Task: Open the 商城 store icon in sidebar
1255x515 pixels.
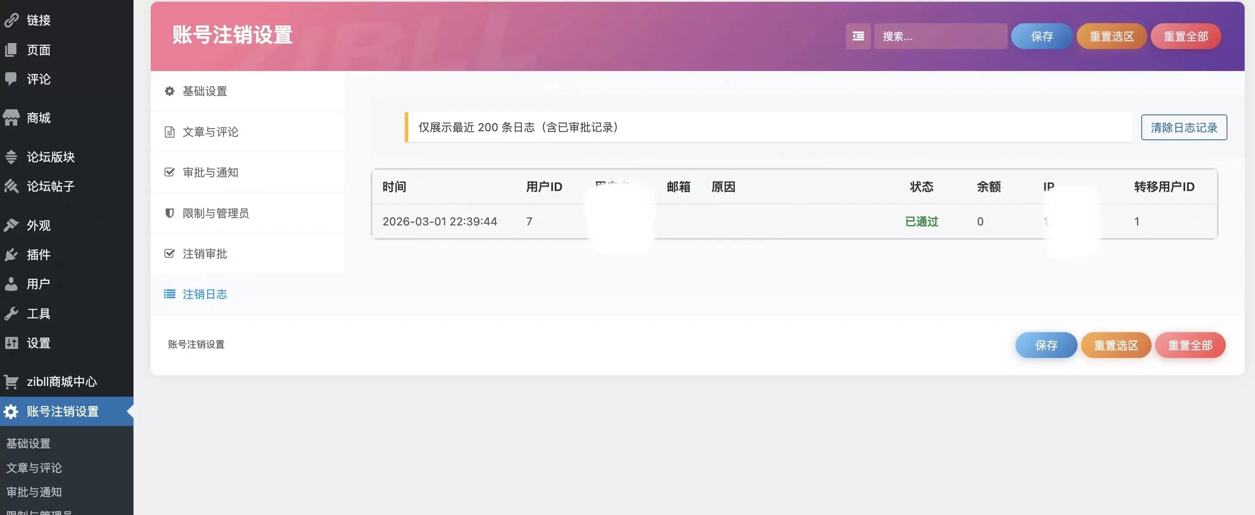Action: (x=11, y=118)
